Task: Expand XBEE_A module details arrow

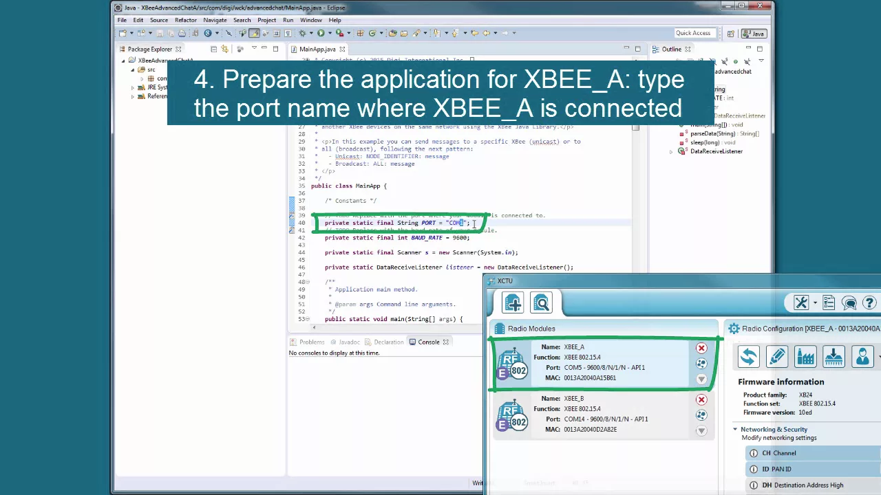Action: coord(701,379)
